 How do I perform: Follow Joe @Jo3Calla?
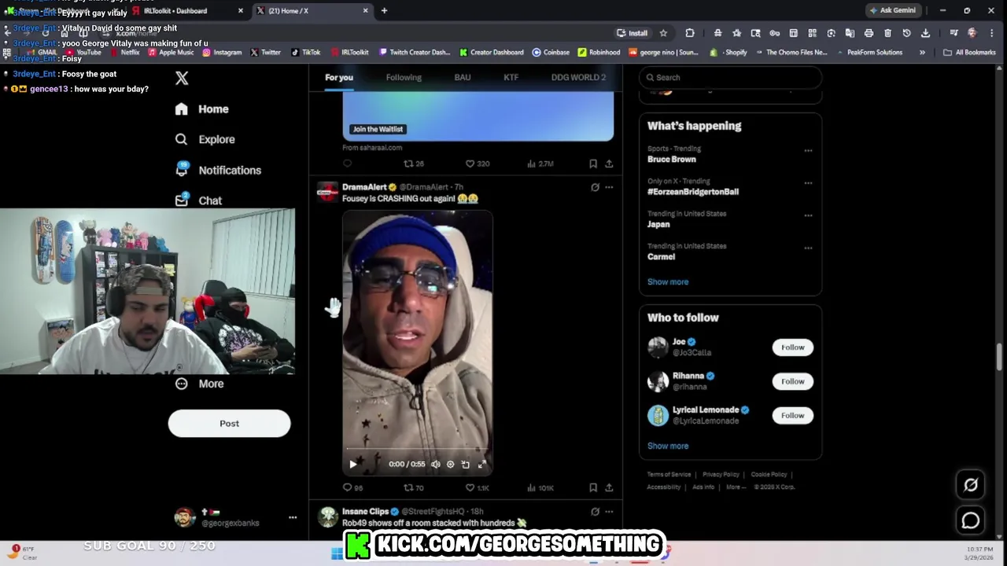point(792,347)
